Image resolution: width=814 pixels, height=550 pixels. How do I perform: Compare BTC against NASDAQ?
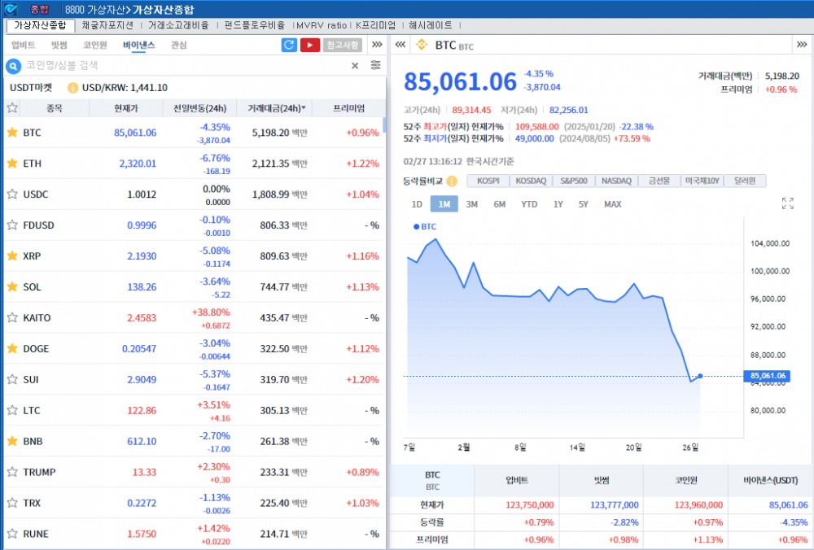click(616, 181)
